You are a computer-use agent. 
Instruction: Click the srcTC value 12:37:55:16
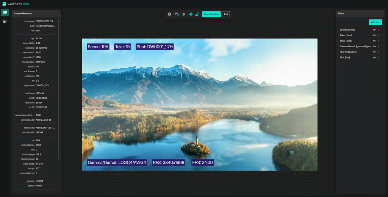point(41,98)
